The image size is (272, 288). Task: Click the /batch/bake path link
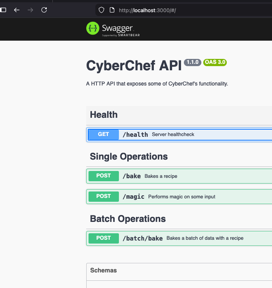point(142,238)
